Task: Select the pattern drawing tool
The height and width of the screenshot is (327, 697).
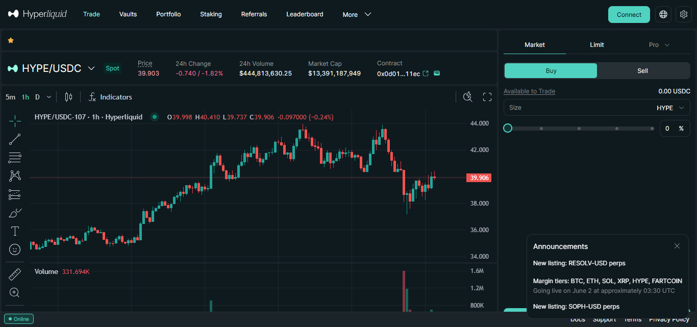Action: 15,176
